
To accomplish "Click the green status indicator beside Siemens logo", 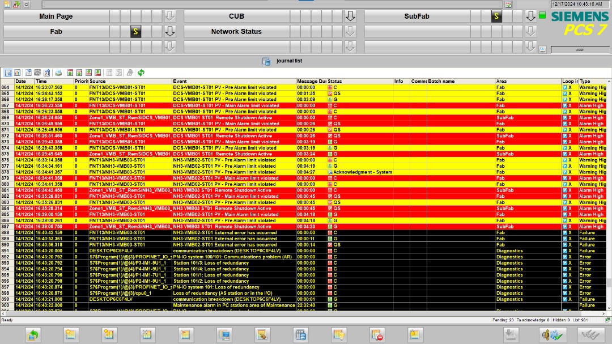I will (542, 16).
